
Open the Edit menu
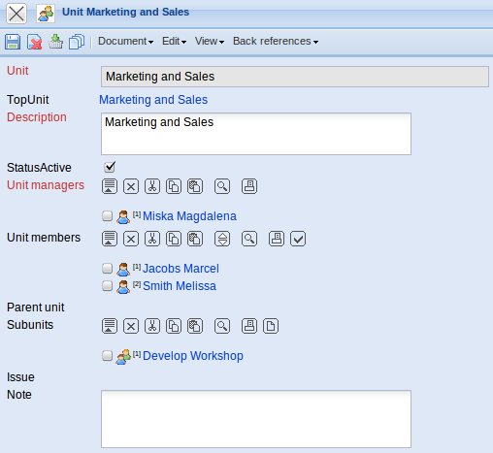point(174,42)
